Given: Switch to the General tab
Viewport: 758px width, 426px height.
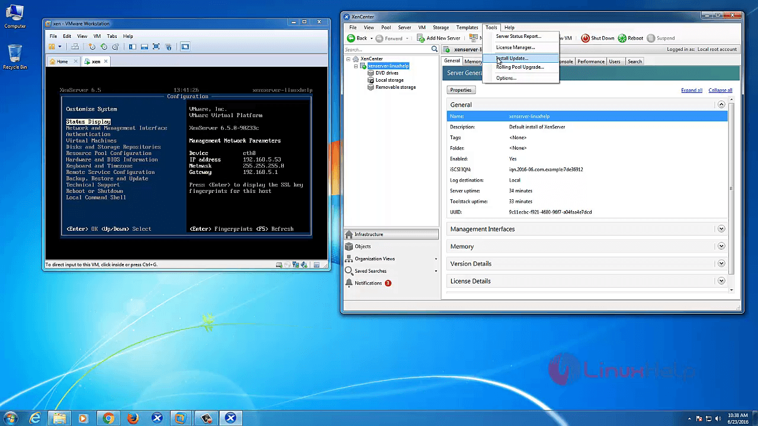Looking at the screenshot, I should pos(452,61).
